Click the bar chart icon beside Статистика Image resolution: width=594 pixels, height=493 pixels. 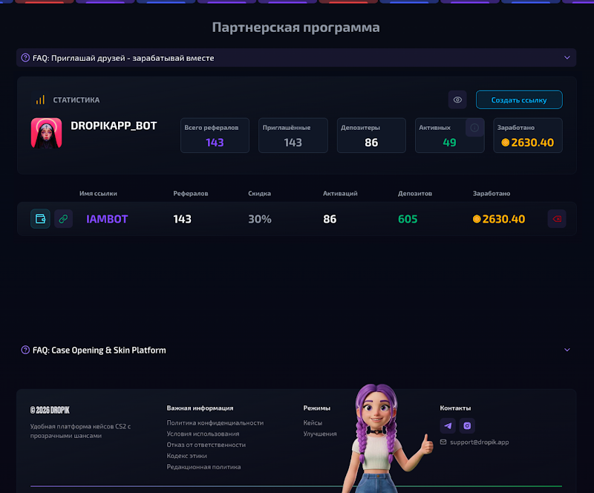tap(40, 99)
